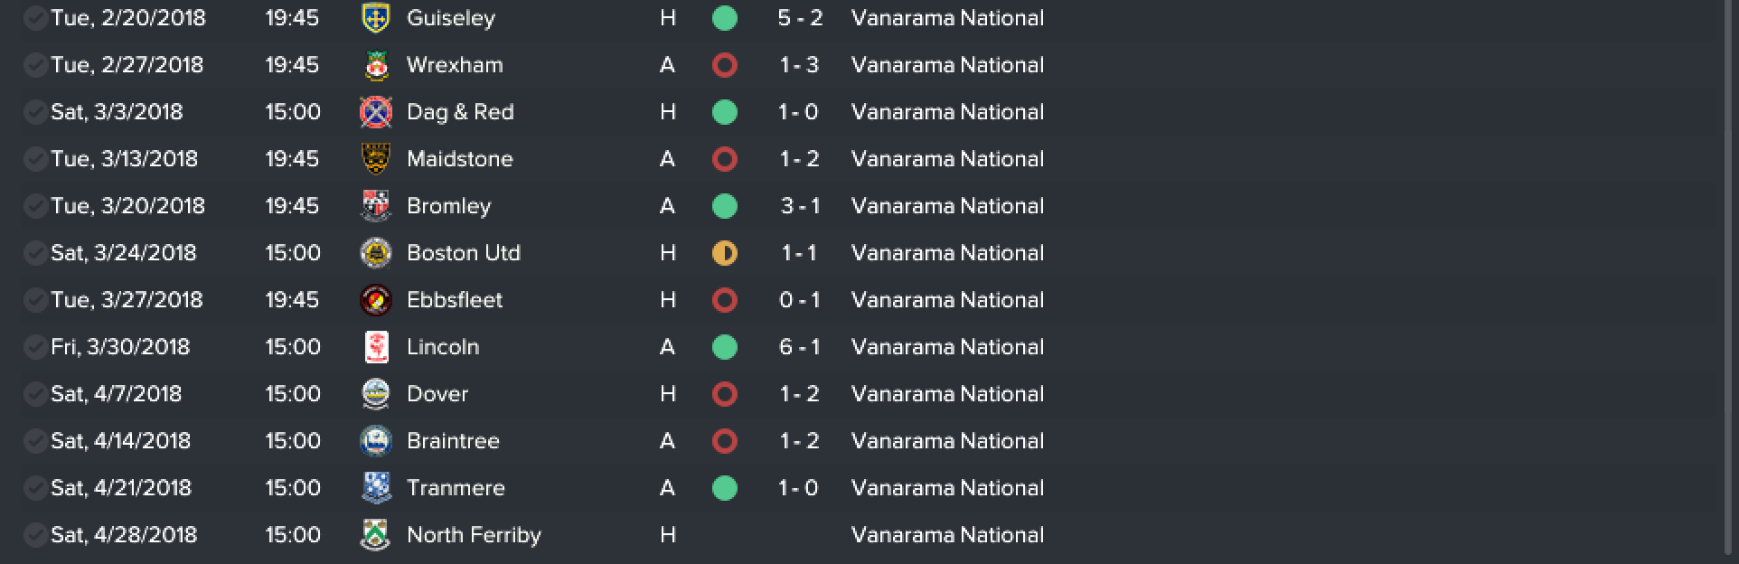Toggle the checkmark for the Guiseley fixture
Viewport: 1739px width, 564px height.
[35, 18]
